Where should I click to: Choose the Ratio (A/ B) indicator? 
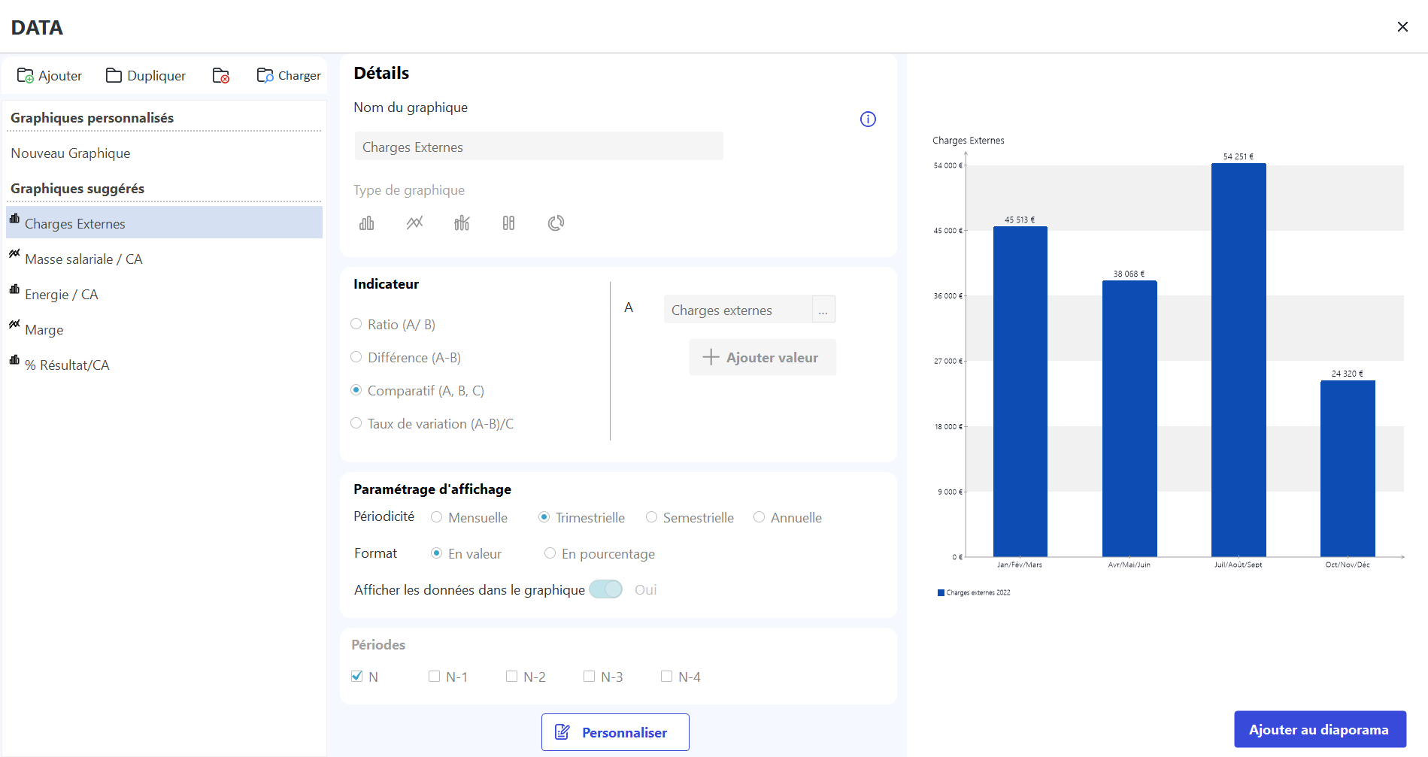tap(356, 324)
